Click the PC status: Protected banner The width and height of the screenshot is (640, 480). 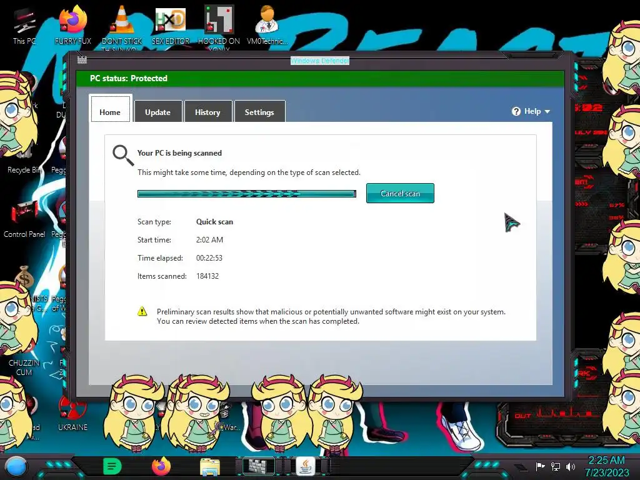coord(320,78)
